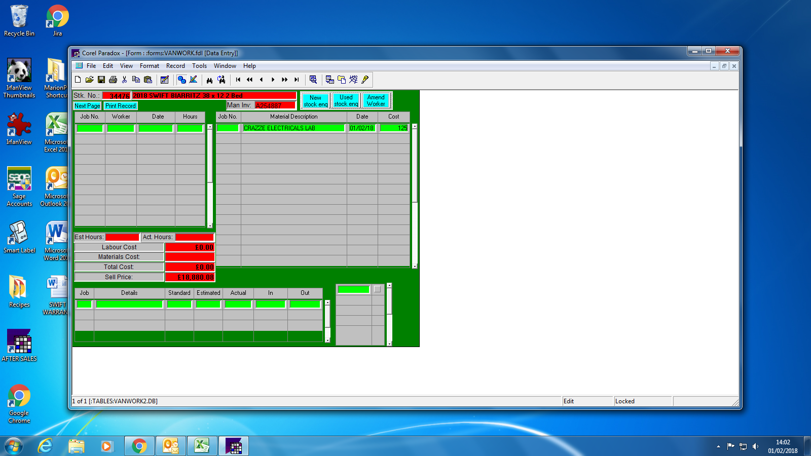Open the Tools menu
The image size is (811, 456).
[x=199, y=66]
